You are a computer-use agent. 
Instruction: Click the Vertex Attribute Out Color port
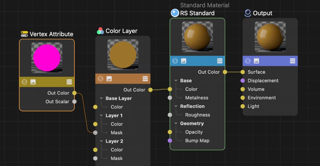[x=74, y=93]
